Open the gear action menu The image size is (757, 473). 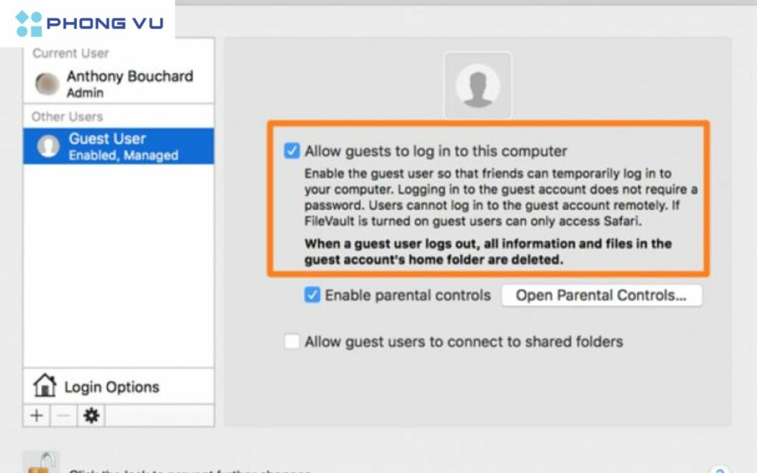coord(91,415)
